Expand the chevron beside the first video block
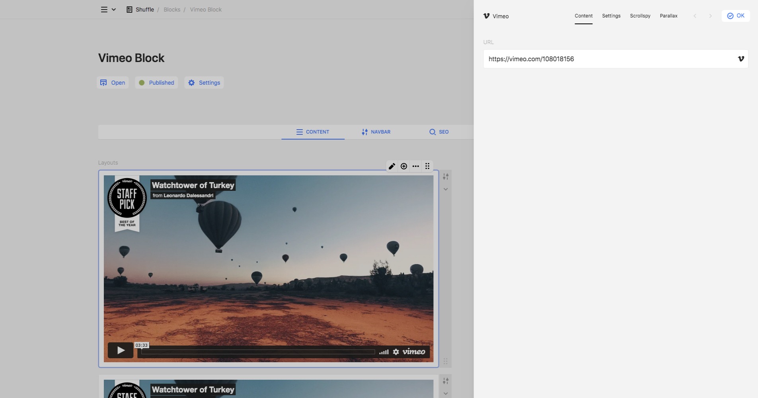This screenshot has height=398, width=758. 446,189
